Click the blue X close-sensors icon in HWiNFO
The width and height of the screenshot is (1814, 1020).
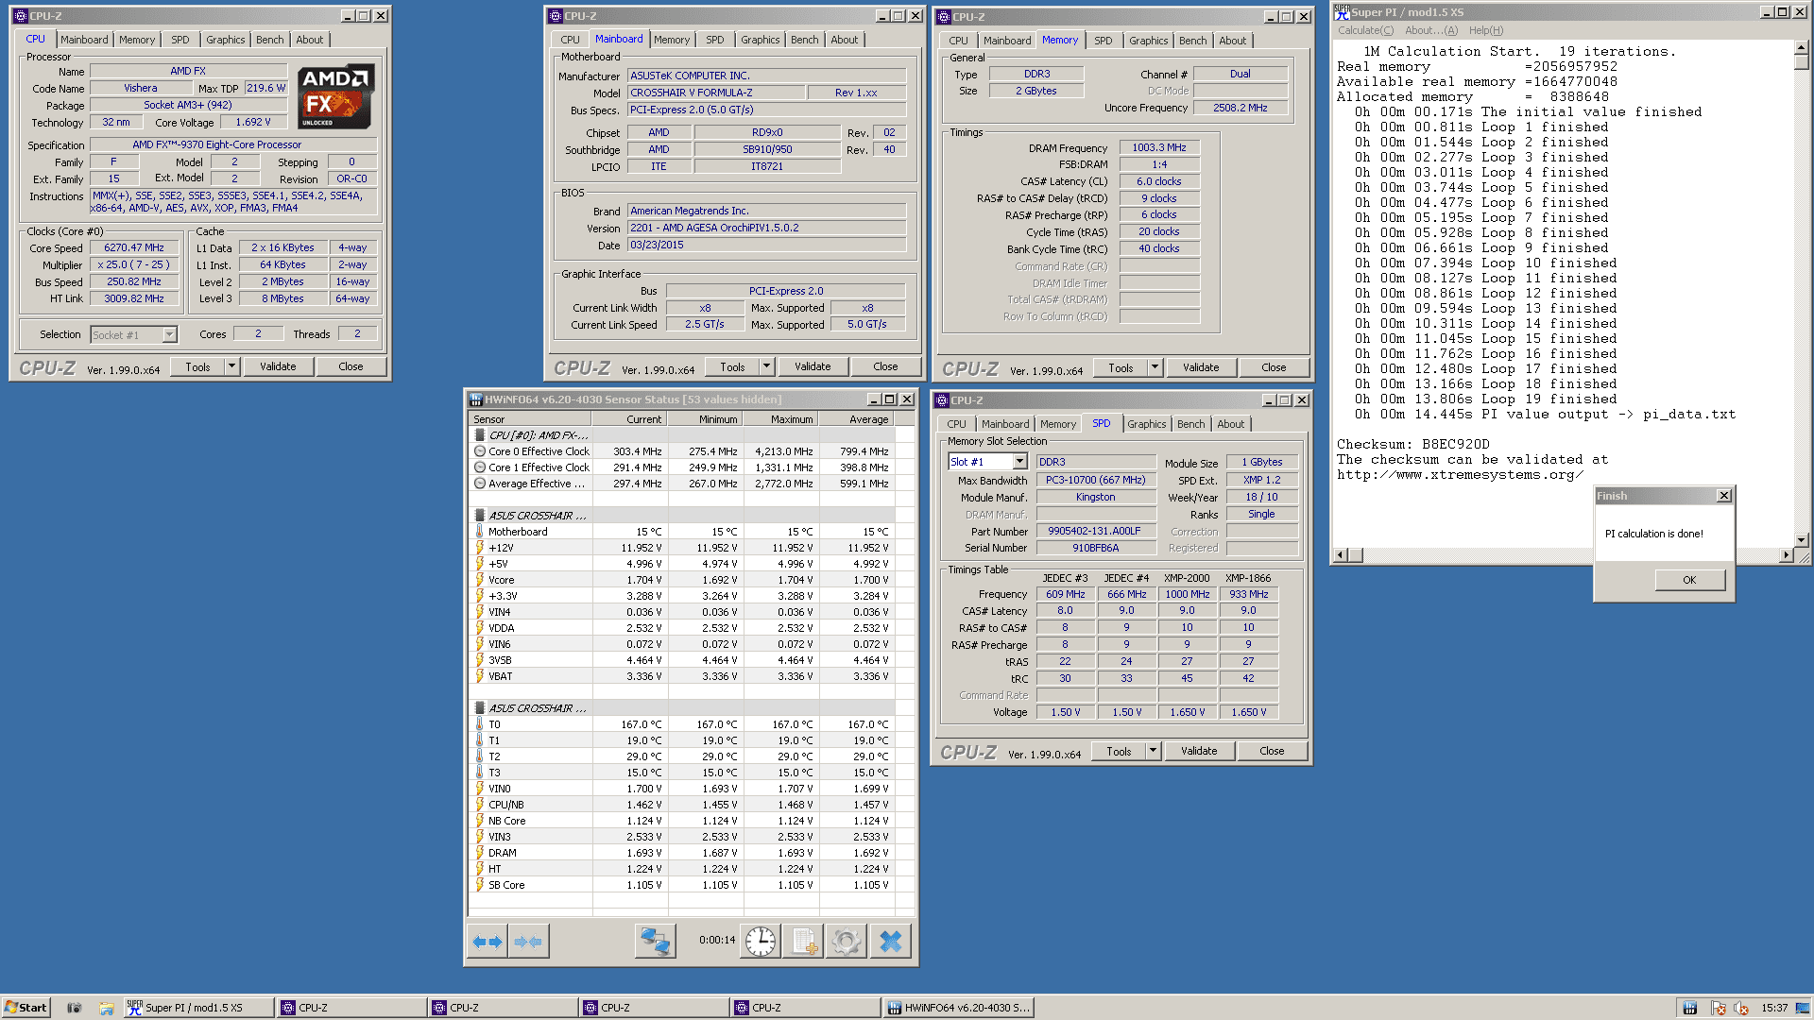[890, 942]
